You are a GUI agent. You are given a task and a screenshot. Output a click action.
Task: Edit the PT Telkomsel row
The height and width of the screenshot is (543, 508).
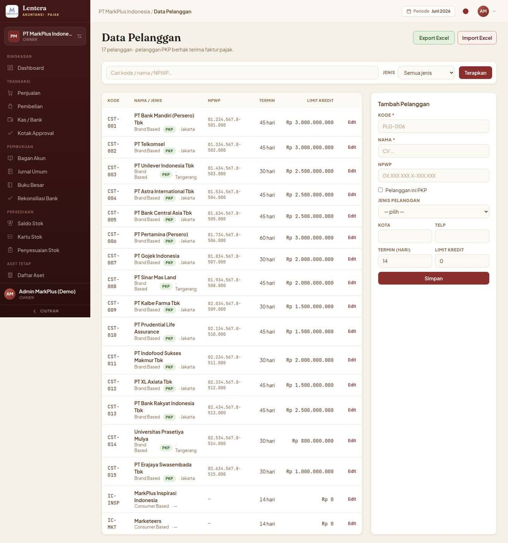point(352,147)
